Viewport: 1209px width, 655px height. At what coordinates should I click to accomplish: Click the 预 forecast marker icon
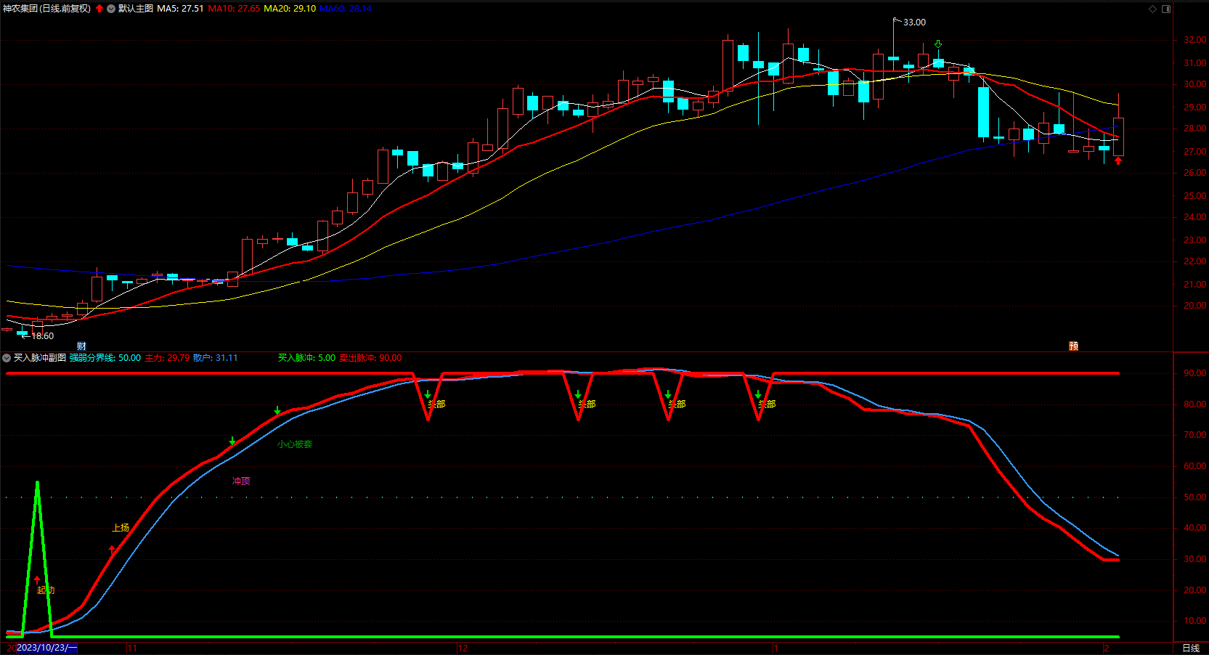click(1073, 346)
